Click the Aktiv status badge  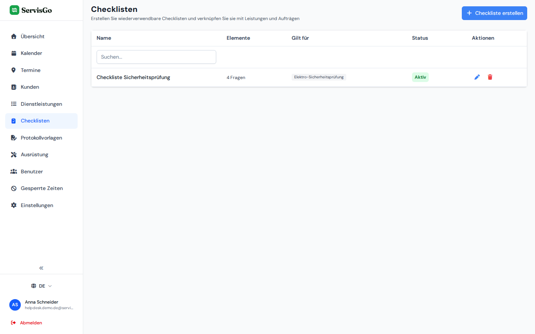tap(420, 77)
